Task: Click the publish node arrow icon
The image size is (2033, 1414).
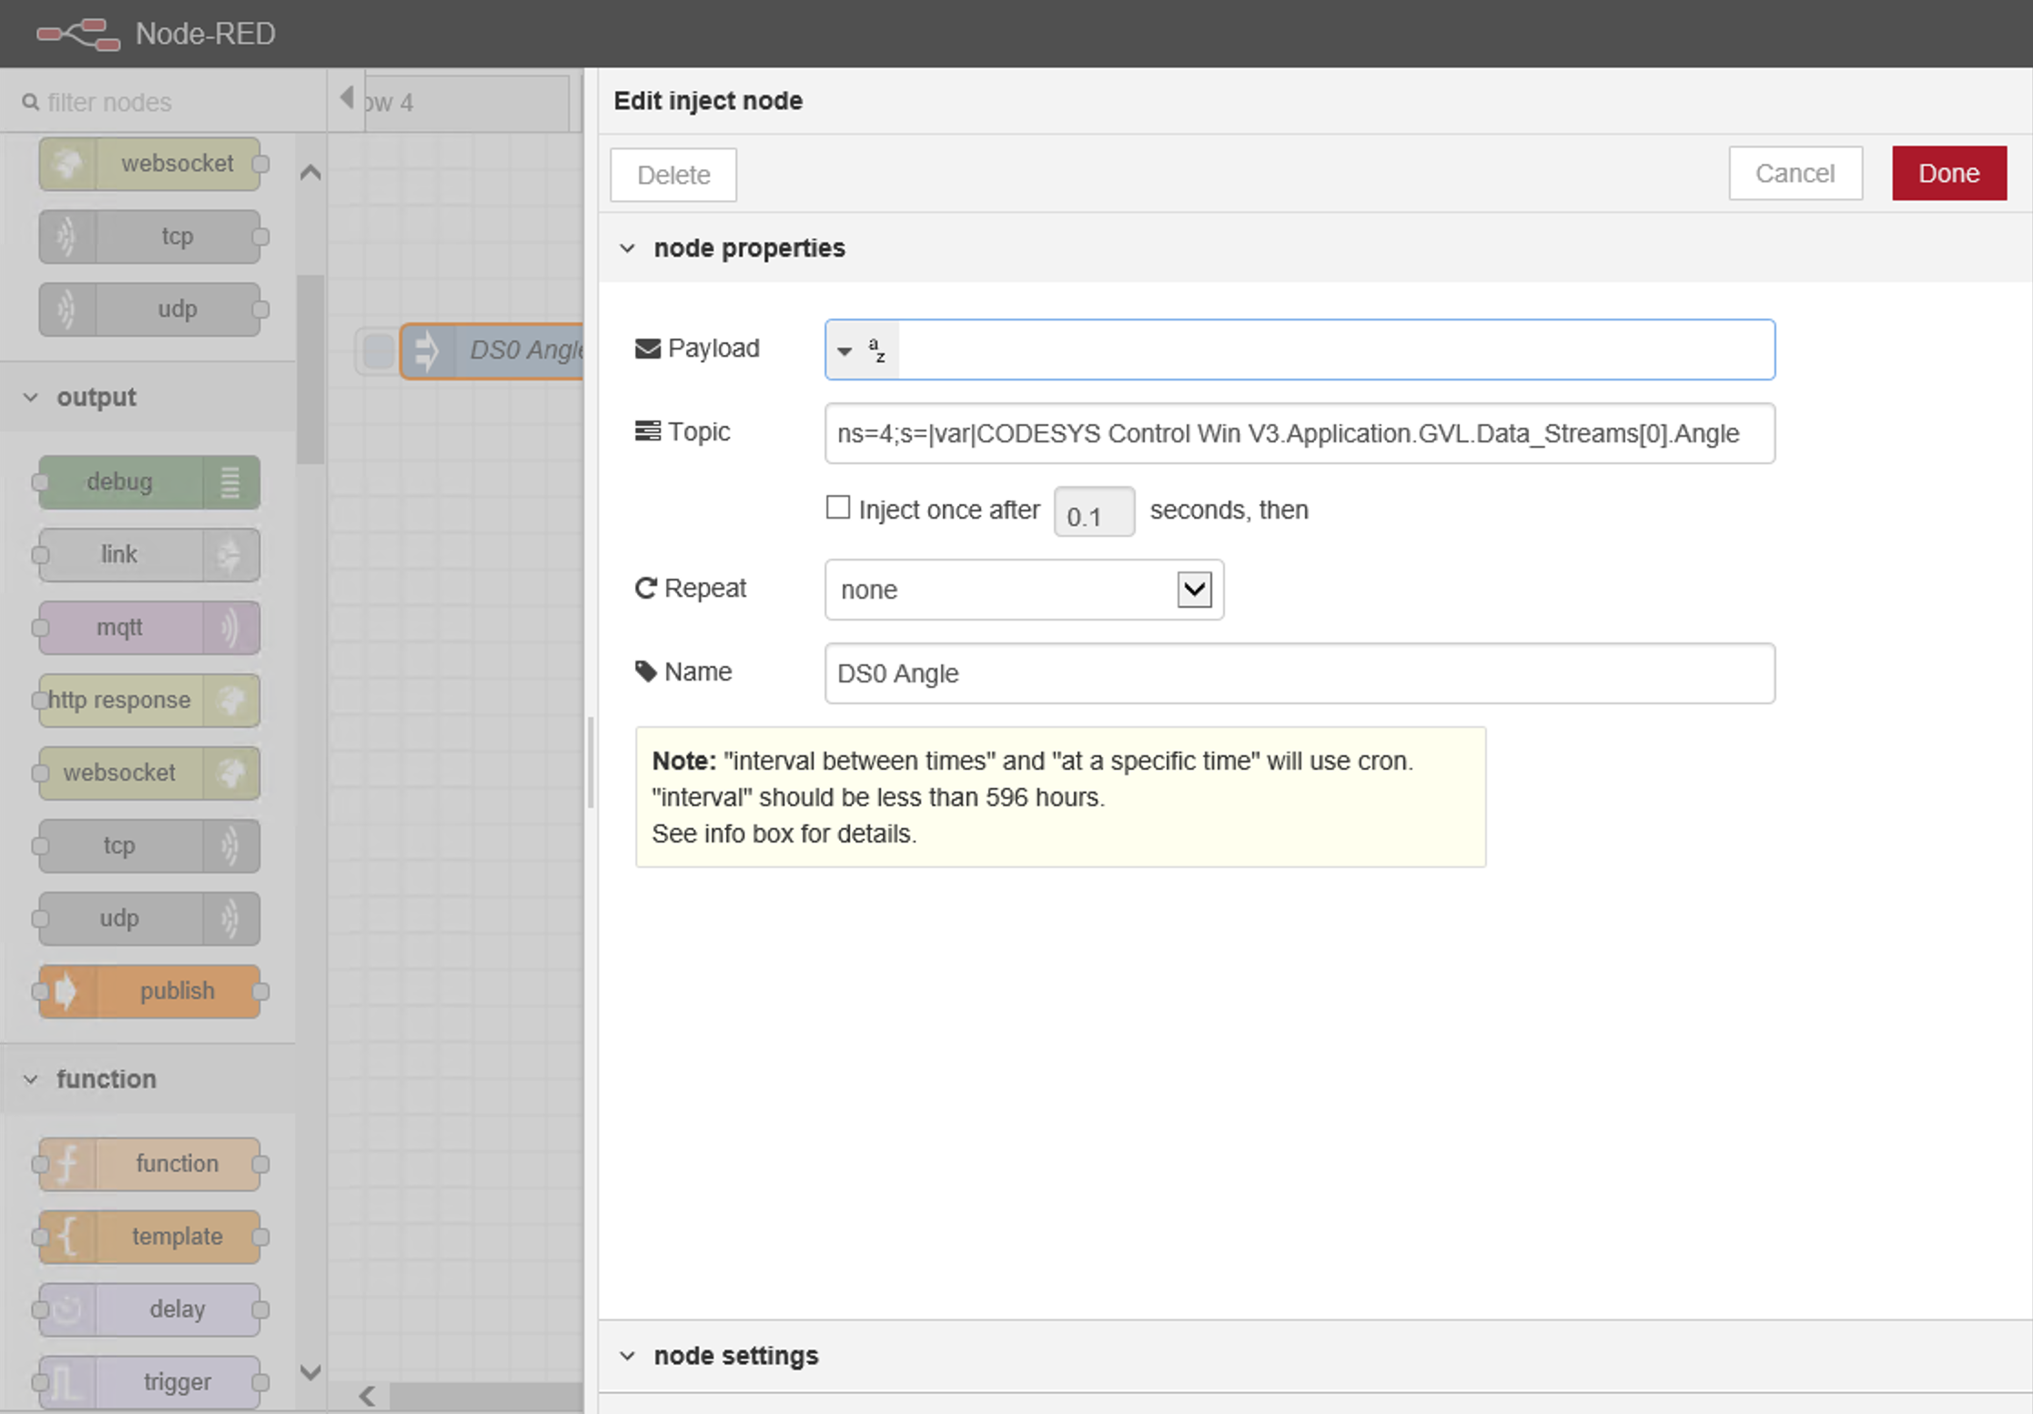Action: (x=67, y=991)
